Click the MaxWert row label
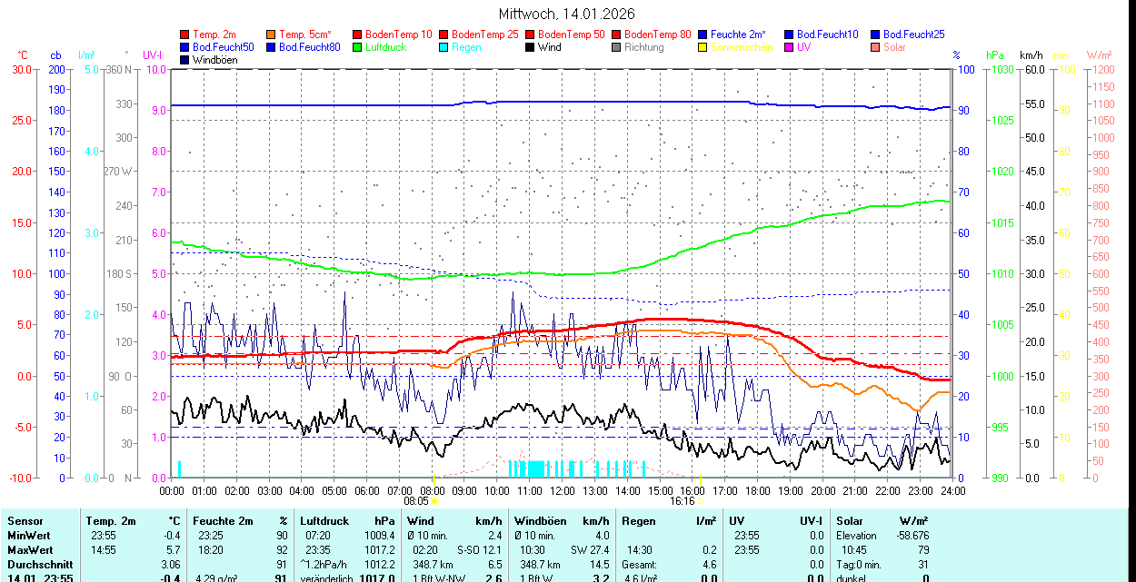Viewport: 1136px width, 582px height. pos(29,550)
